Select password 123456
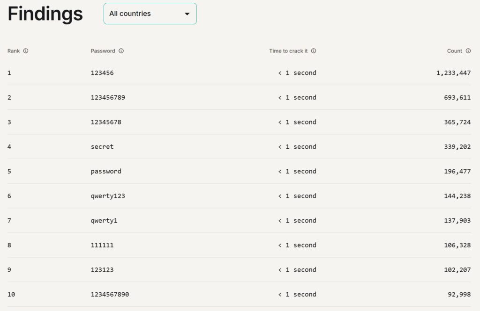480x311 pixels. [102, 72]
